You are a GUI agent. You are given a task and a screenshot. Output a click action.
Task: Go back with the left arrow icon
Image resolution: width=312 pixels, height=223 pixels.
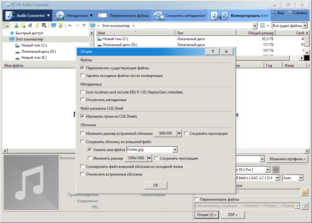click(x=70, y=25)
